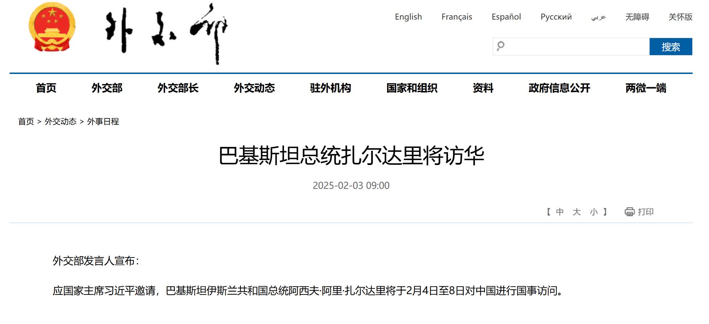
Task: Open the 外交动态 navigation menu
Action: pos(254,88)
